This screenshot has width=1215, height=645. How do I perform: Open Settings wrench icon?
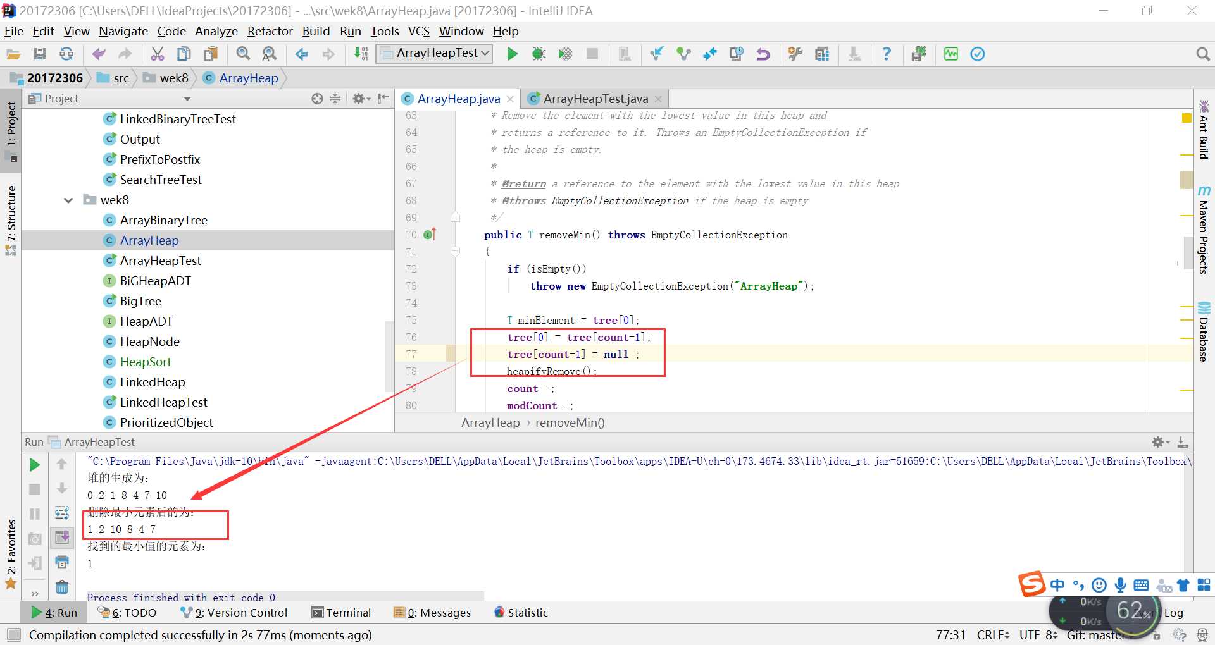pos(795,54)
